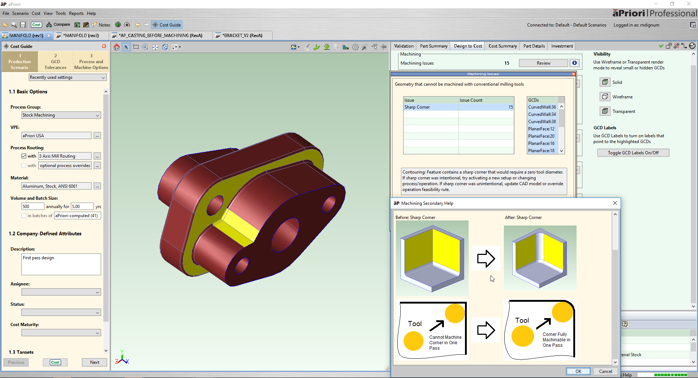Open viewer settings gear icon
Image resolution: width=698 pixels, height=378 pixels.
pyautogui.click(x=356, y=47)
